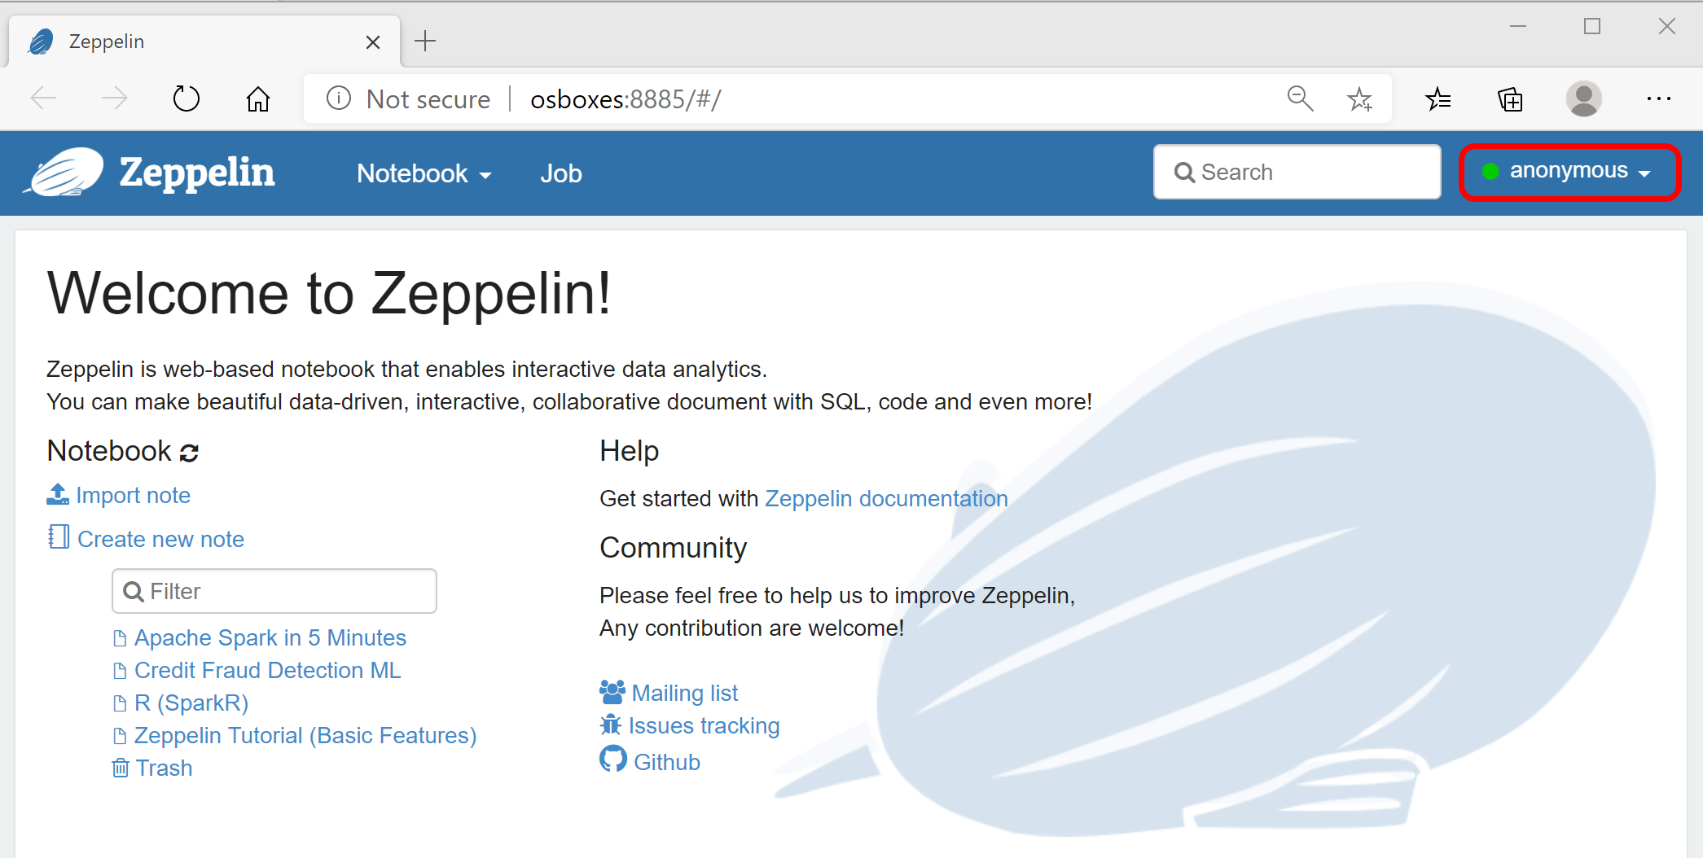Screen dimensions: 1703x858
Task: Click the Issues tracking bug icon
Action: click(x=610, y=724)
